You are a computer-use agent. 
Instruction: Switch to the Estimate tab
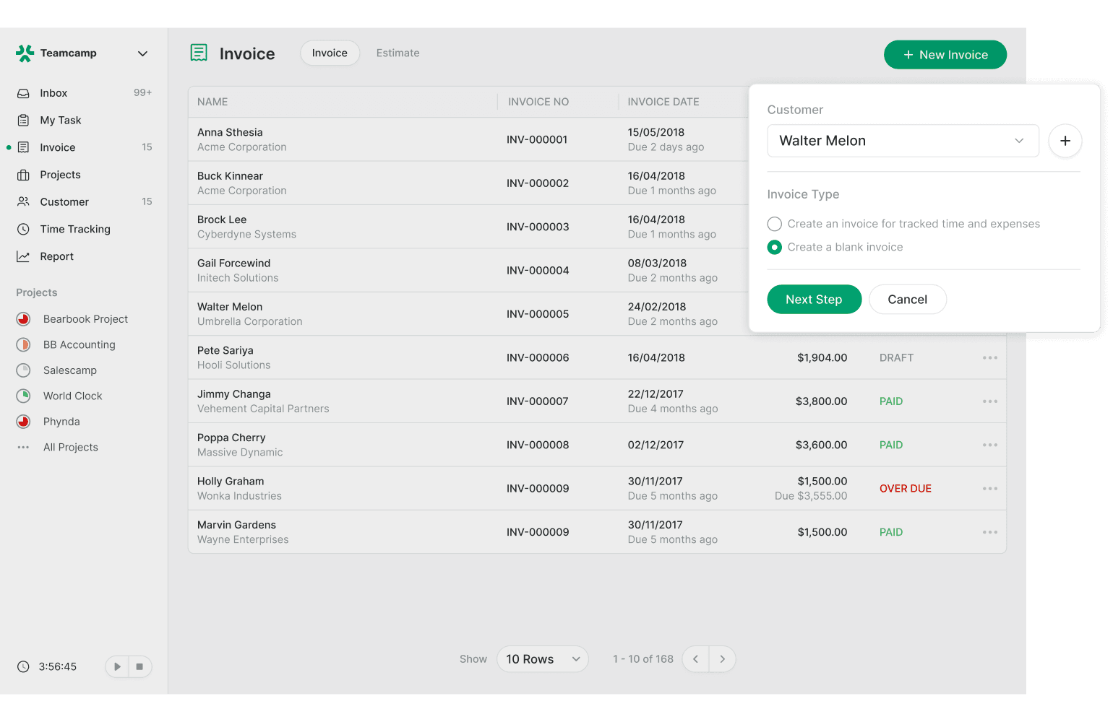coord(397,53)
